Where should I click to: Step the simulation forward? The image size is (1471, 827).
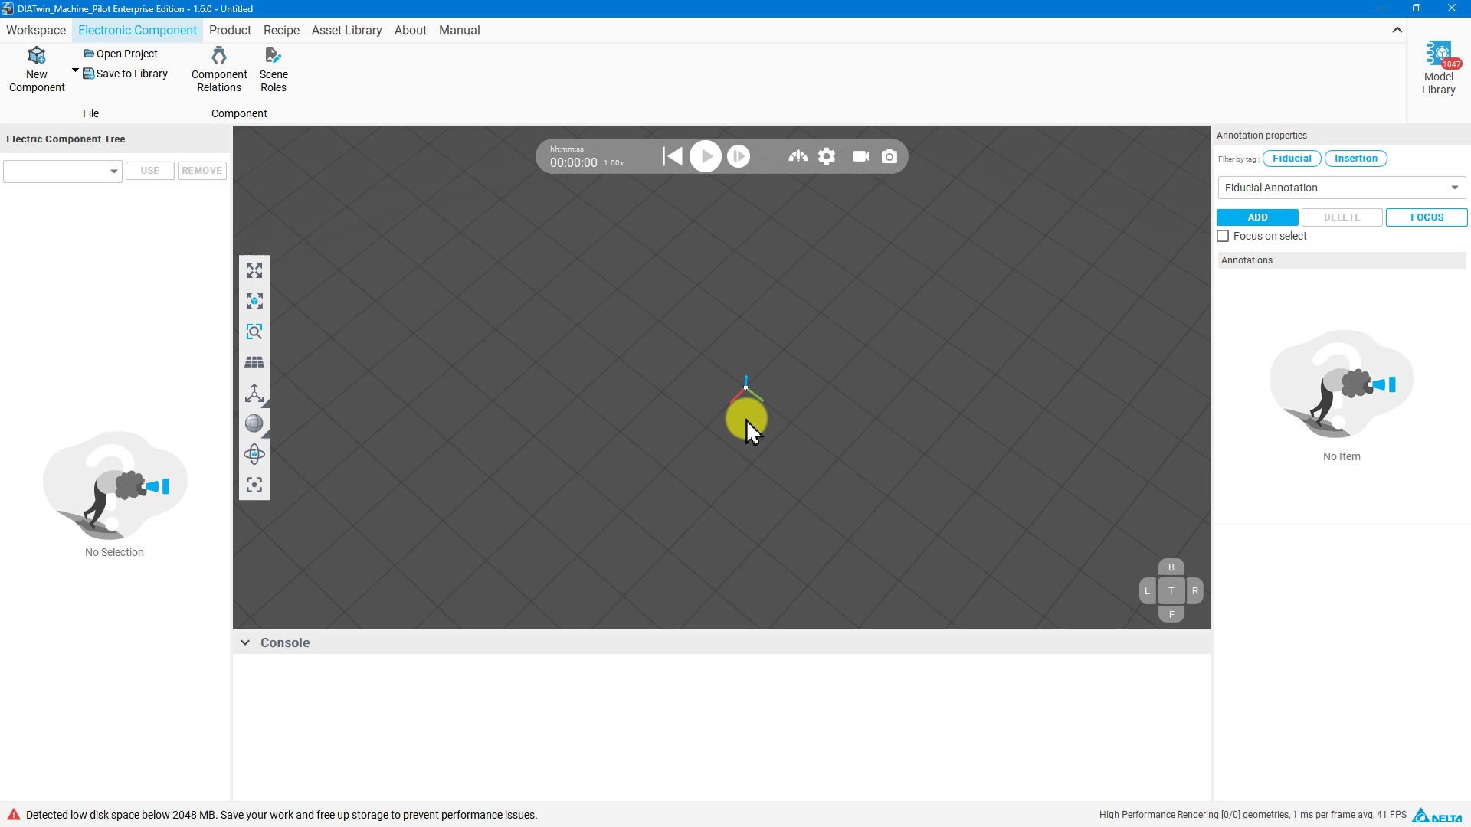click(x=739, y=156)
